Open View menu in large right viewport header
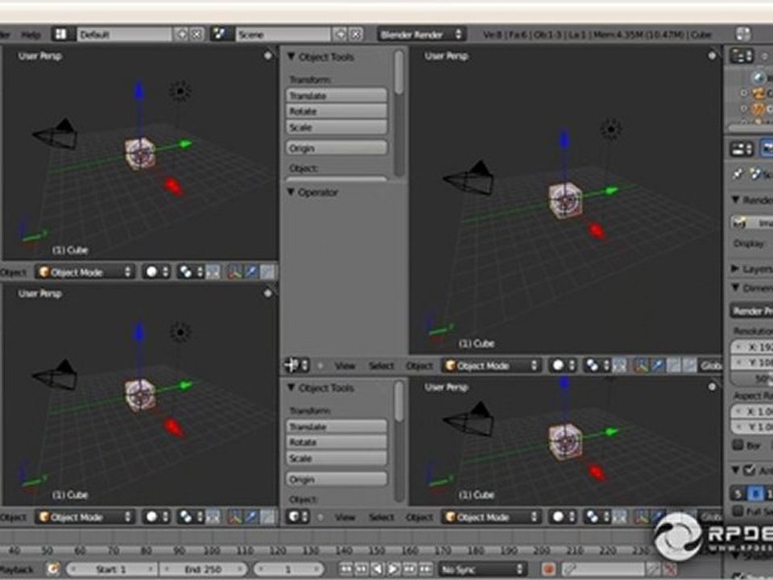Viewport: 773px width, 580px height. click(x=345, y=366)
